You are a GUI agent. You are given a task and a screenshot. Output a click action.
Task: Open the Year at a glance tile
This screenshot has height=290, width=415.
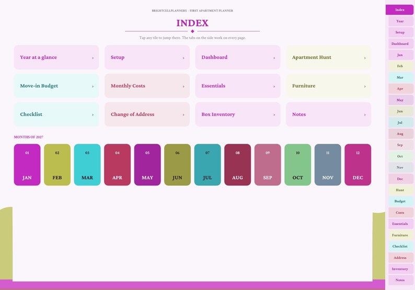point(56,57)
